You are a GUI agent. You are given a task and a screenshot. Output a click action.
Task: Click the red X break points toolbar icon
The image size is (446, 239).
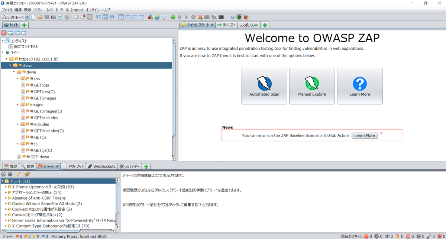click(x=200, y=17)
